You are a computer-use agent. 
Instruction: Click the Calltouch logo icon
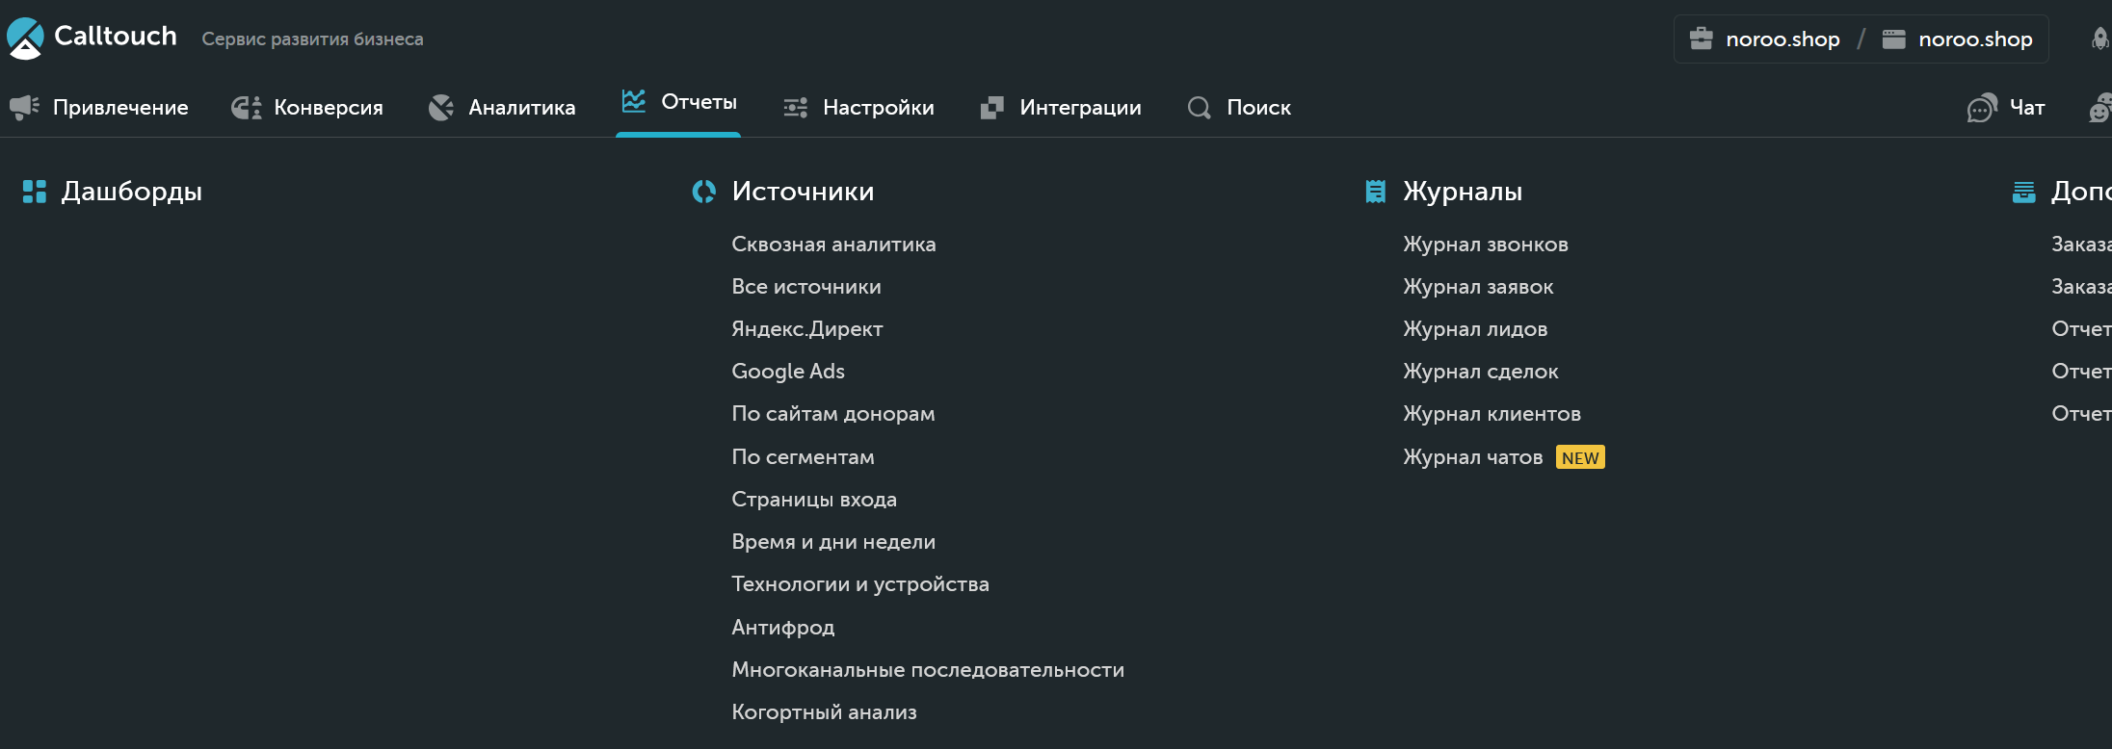(x=25, y=38)
